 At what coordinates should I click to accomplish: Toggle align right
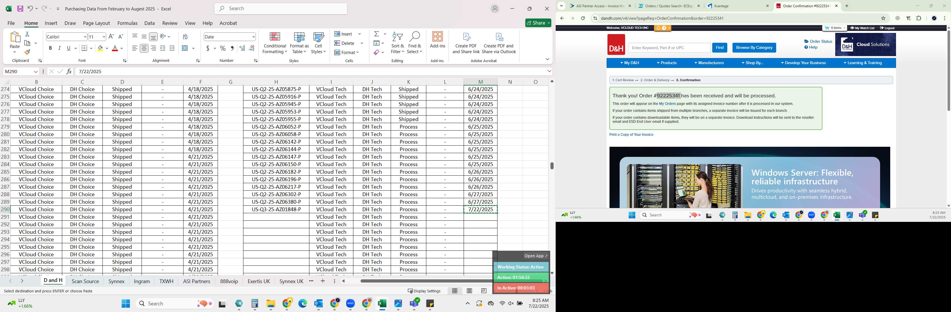153,48
